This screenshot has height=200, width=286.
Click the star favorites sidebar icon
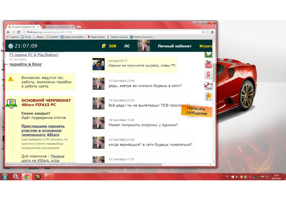(208, 96)
